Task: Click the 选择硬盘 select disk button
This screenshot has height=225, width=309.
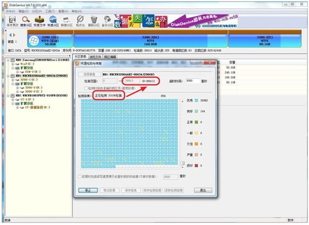Action: pos(89,74)
